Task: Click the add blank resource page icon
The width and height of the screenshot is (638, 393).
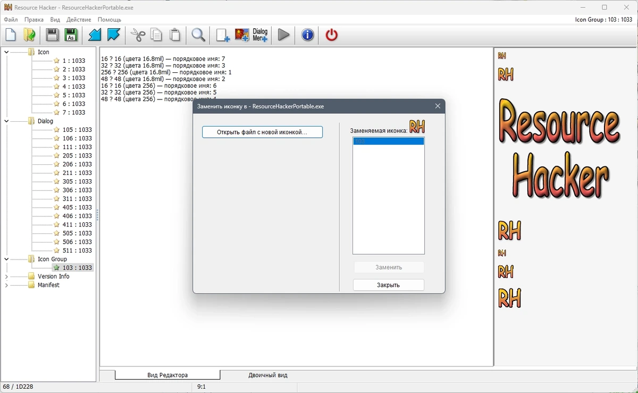Action: [x=223, y=35]
